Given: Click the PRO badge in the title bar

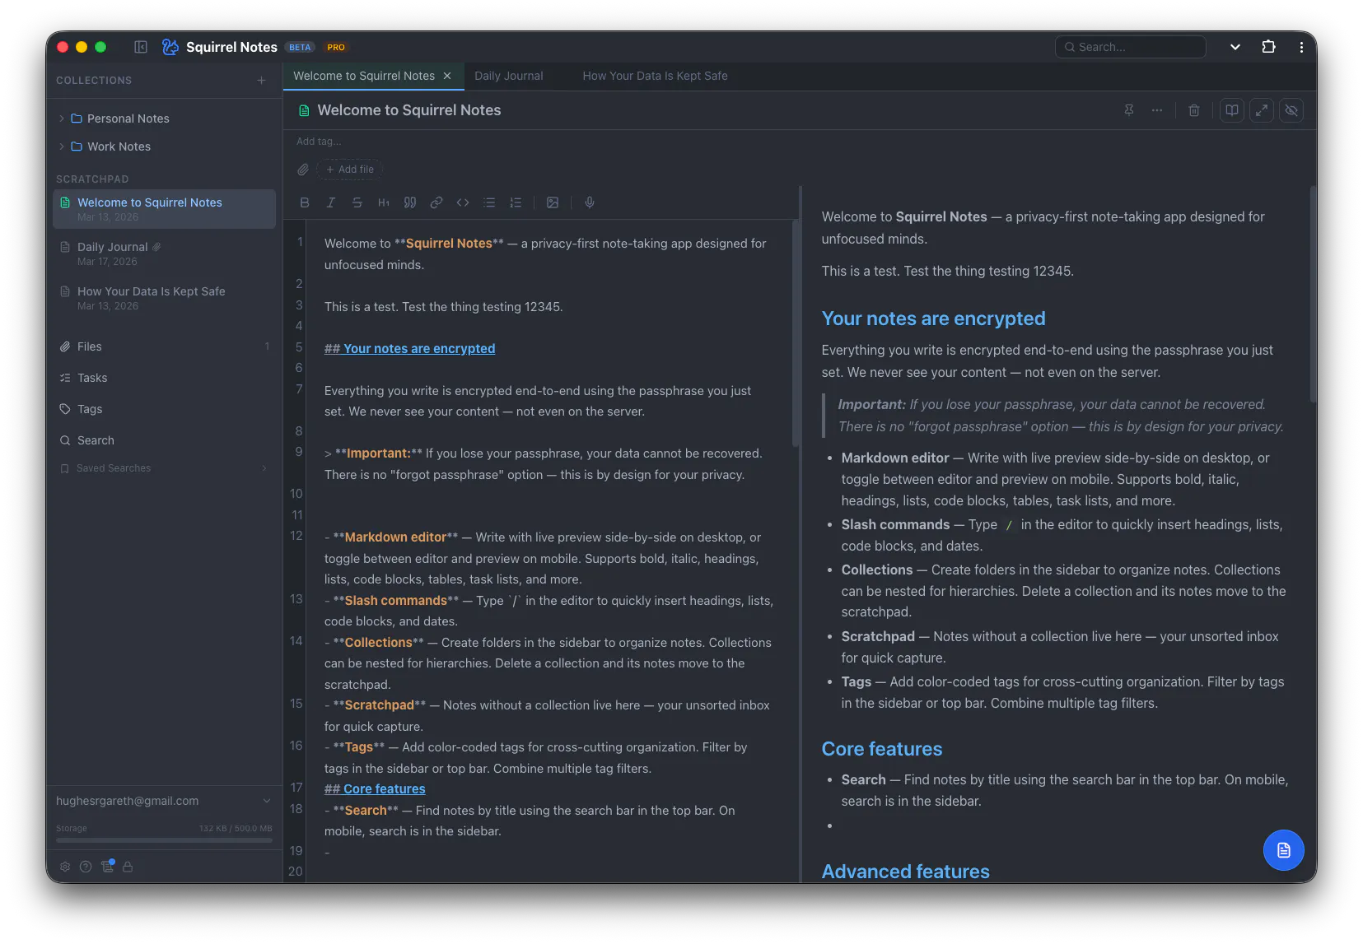Looking at the screenshot, I should 336,47.
